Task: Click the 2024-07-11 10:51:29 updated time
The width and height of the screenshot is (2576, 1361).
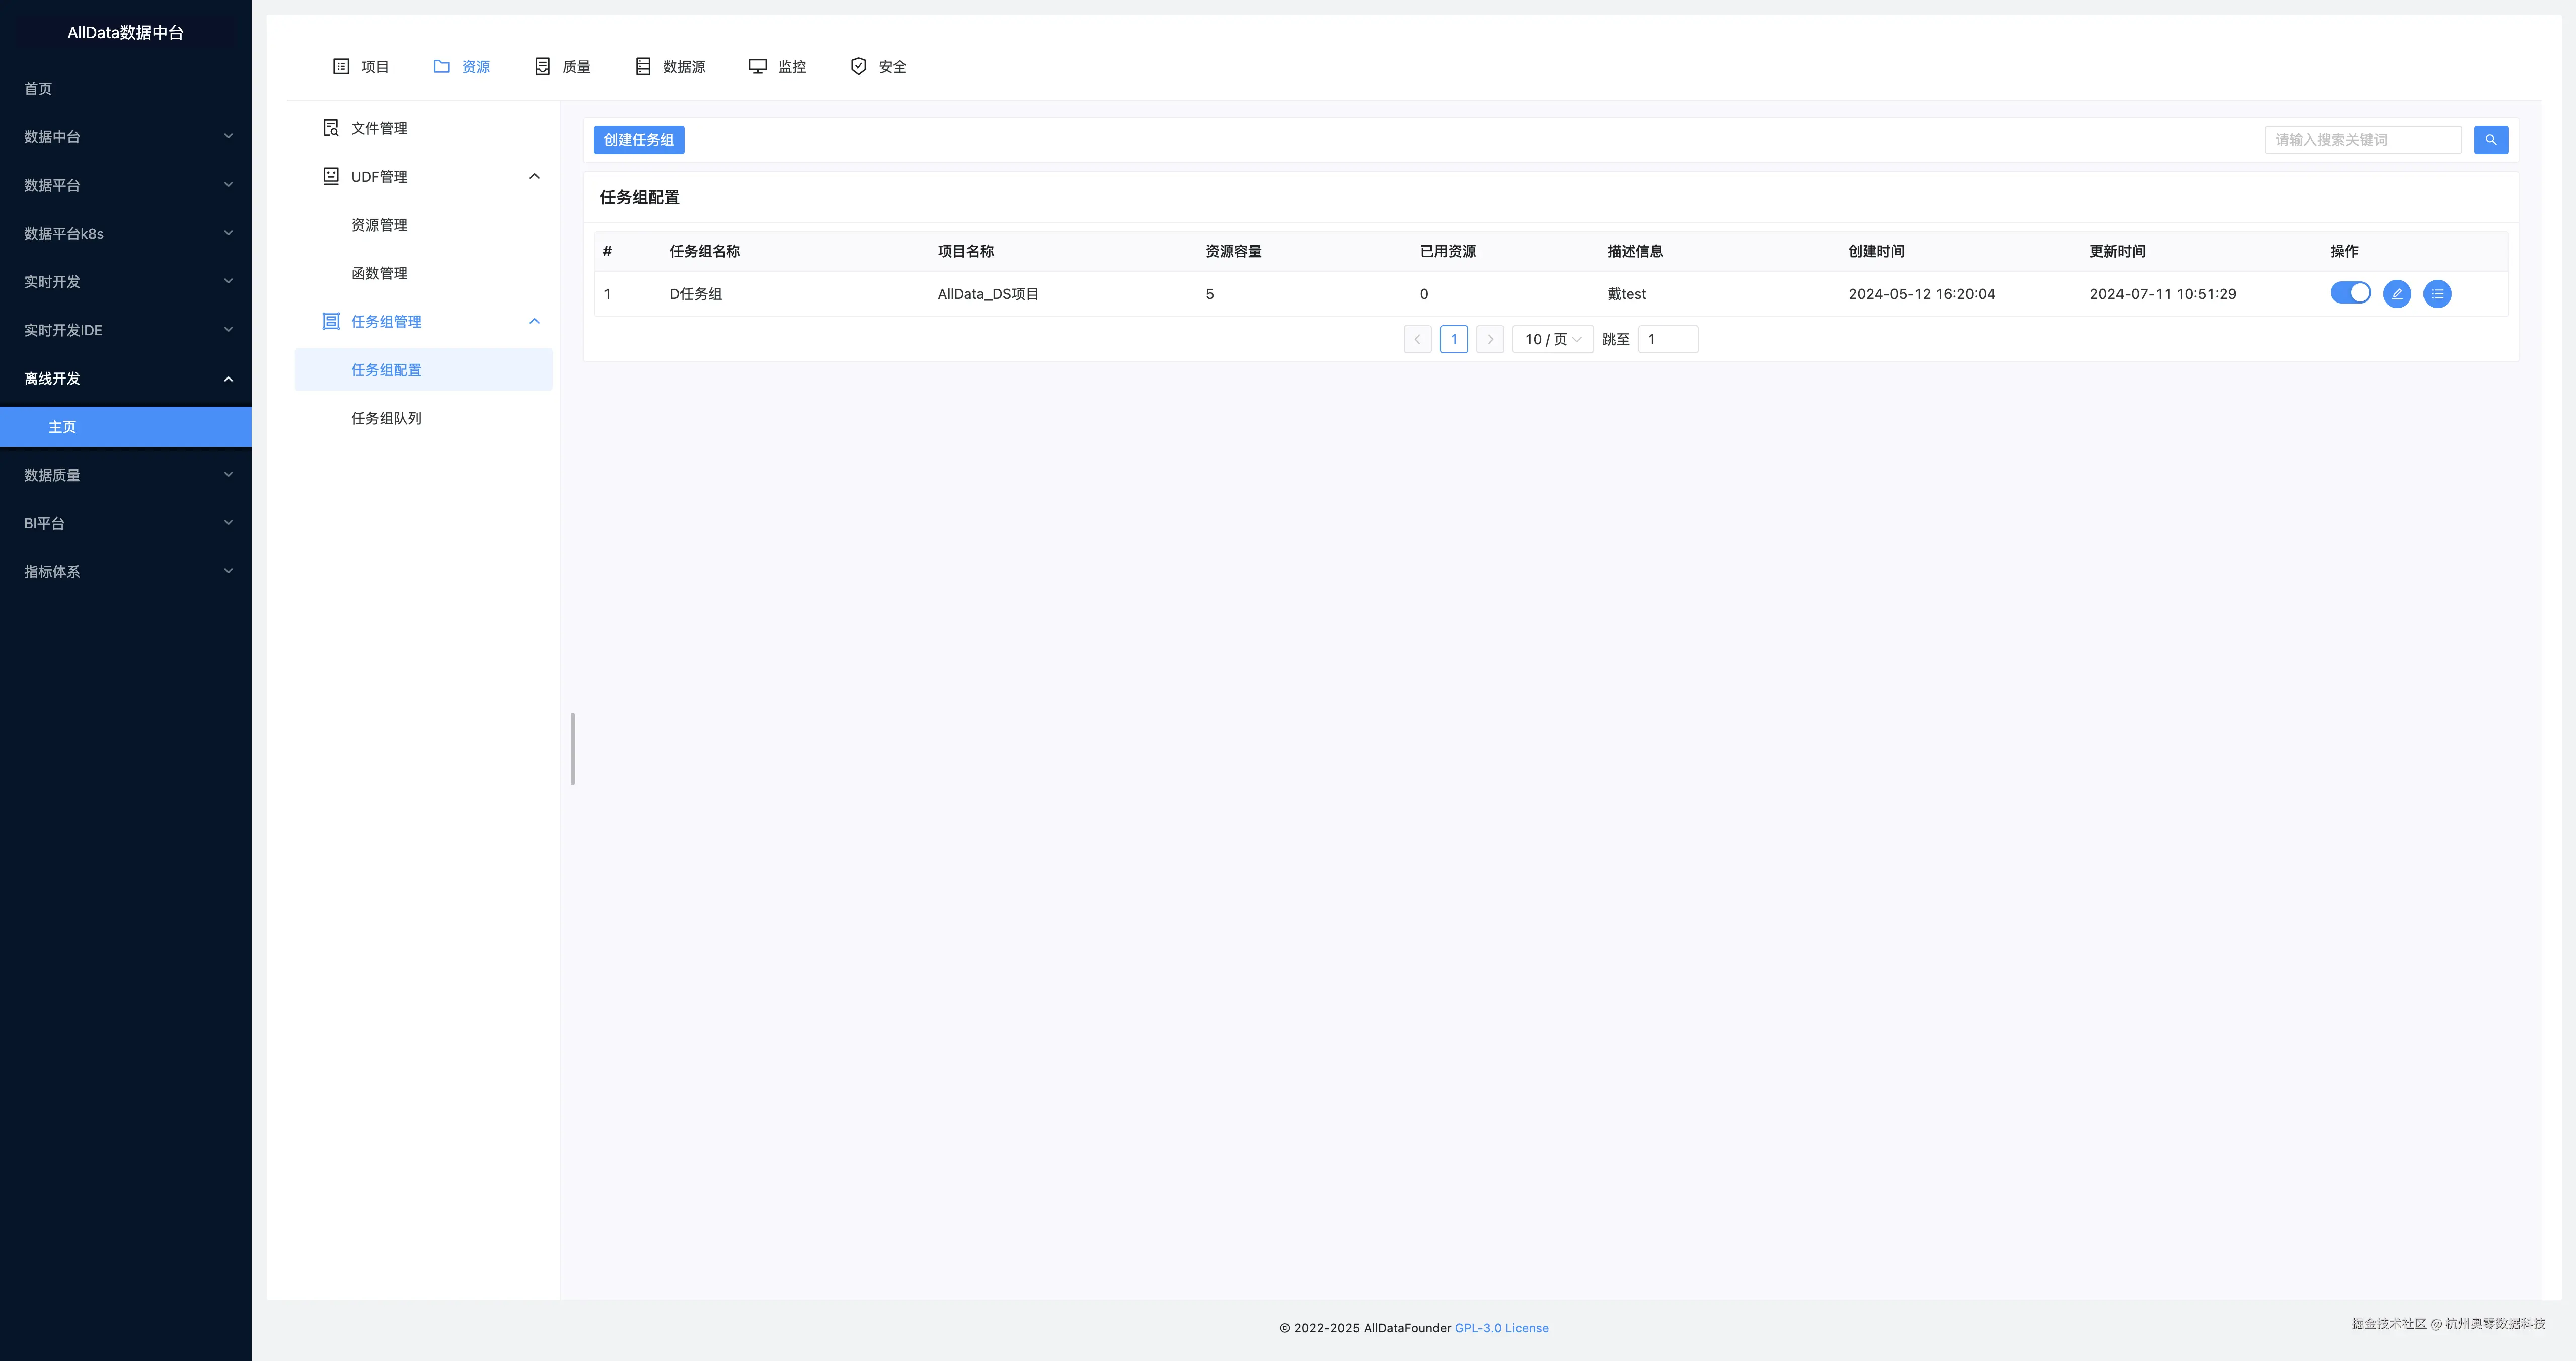Action: click(x=2162, y=294)
